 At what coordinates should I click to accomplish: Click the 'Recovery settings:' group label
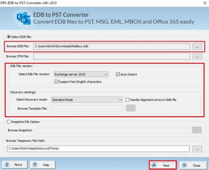(23, 92)
